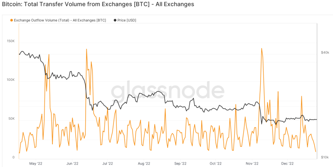Viewport: 333px width, 167px height.
Task: Click the orange Exchange Outflow Volume legend dot
Action: pos(12,20)
